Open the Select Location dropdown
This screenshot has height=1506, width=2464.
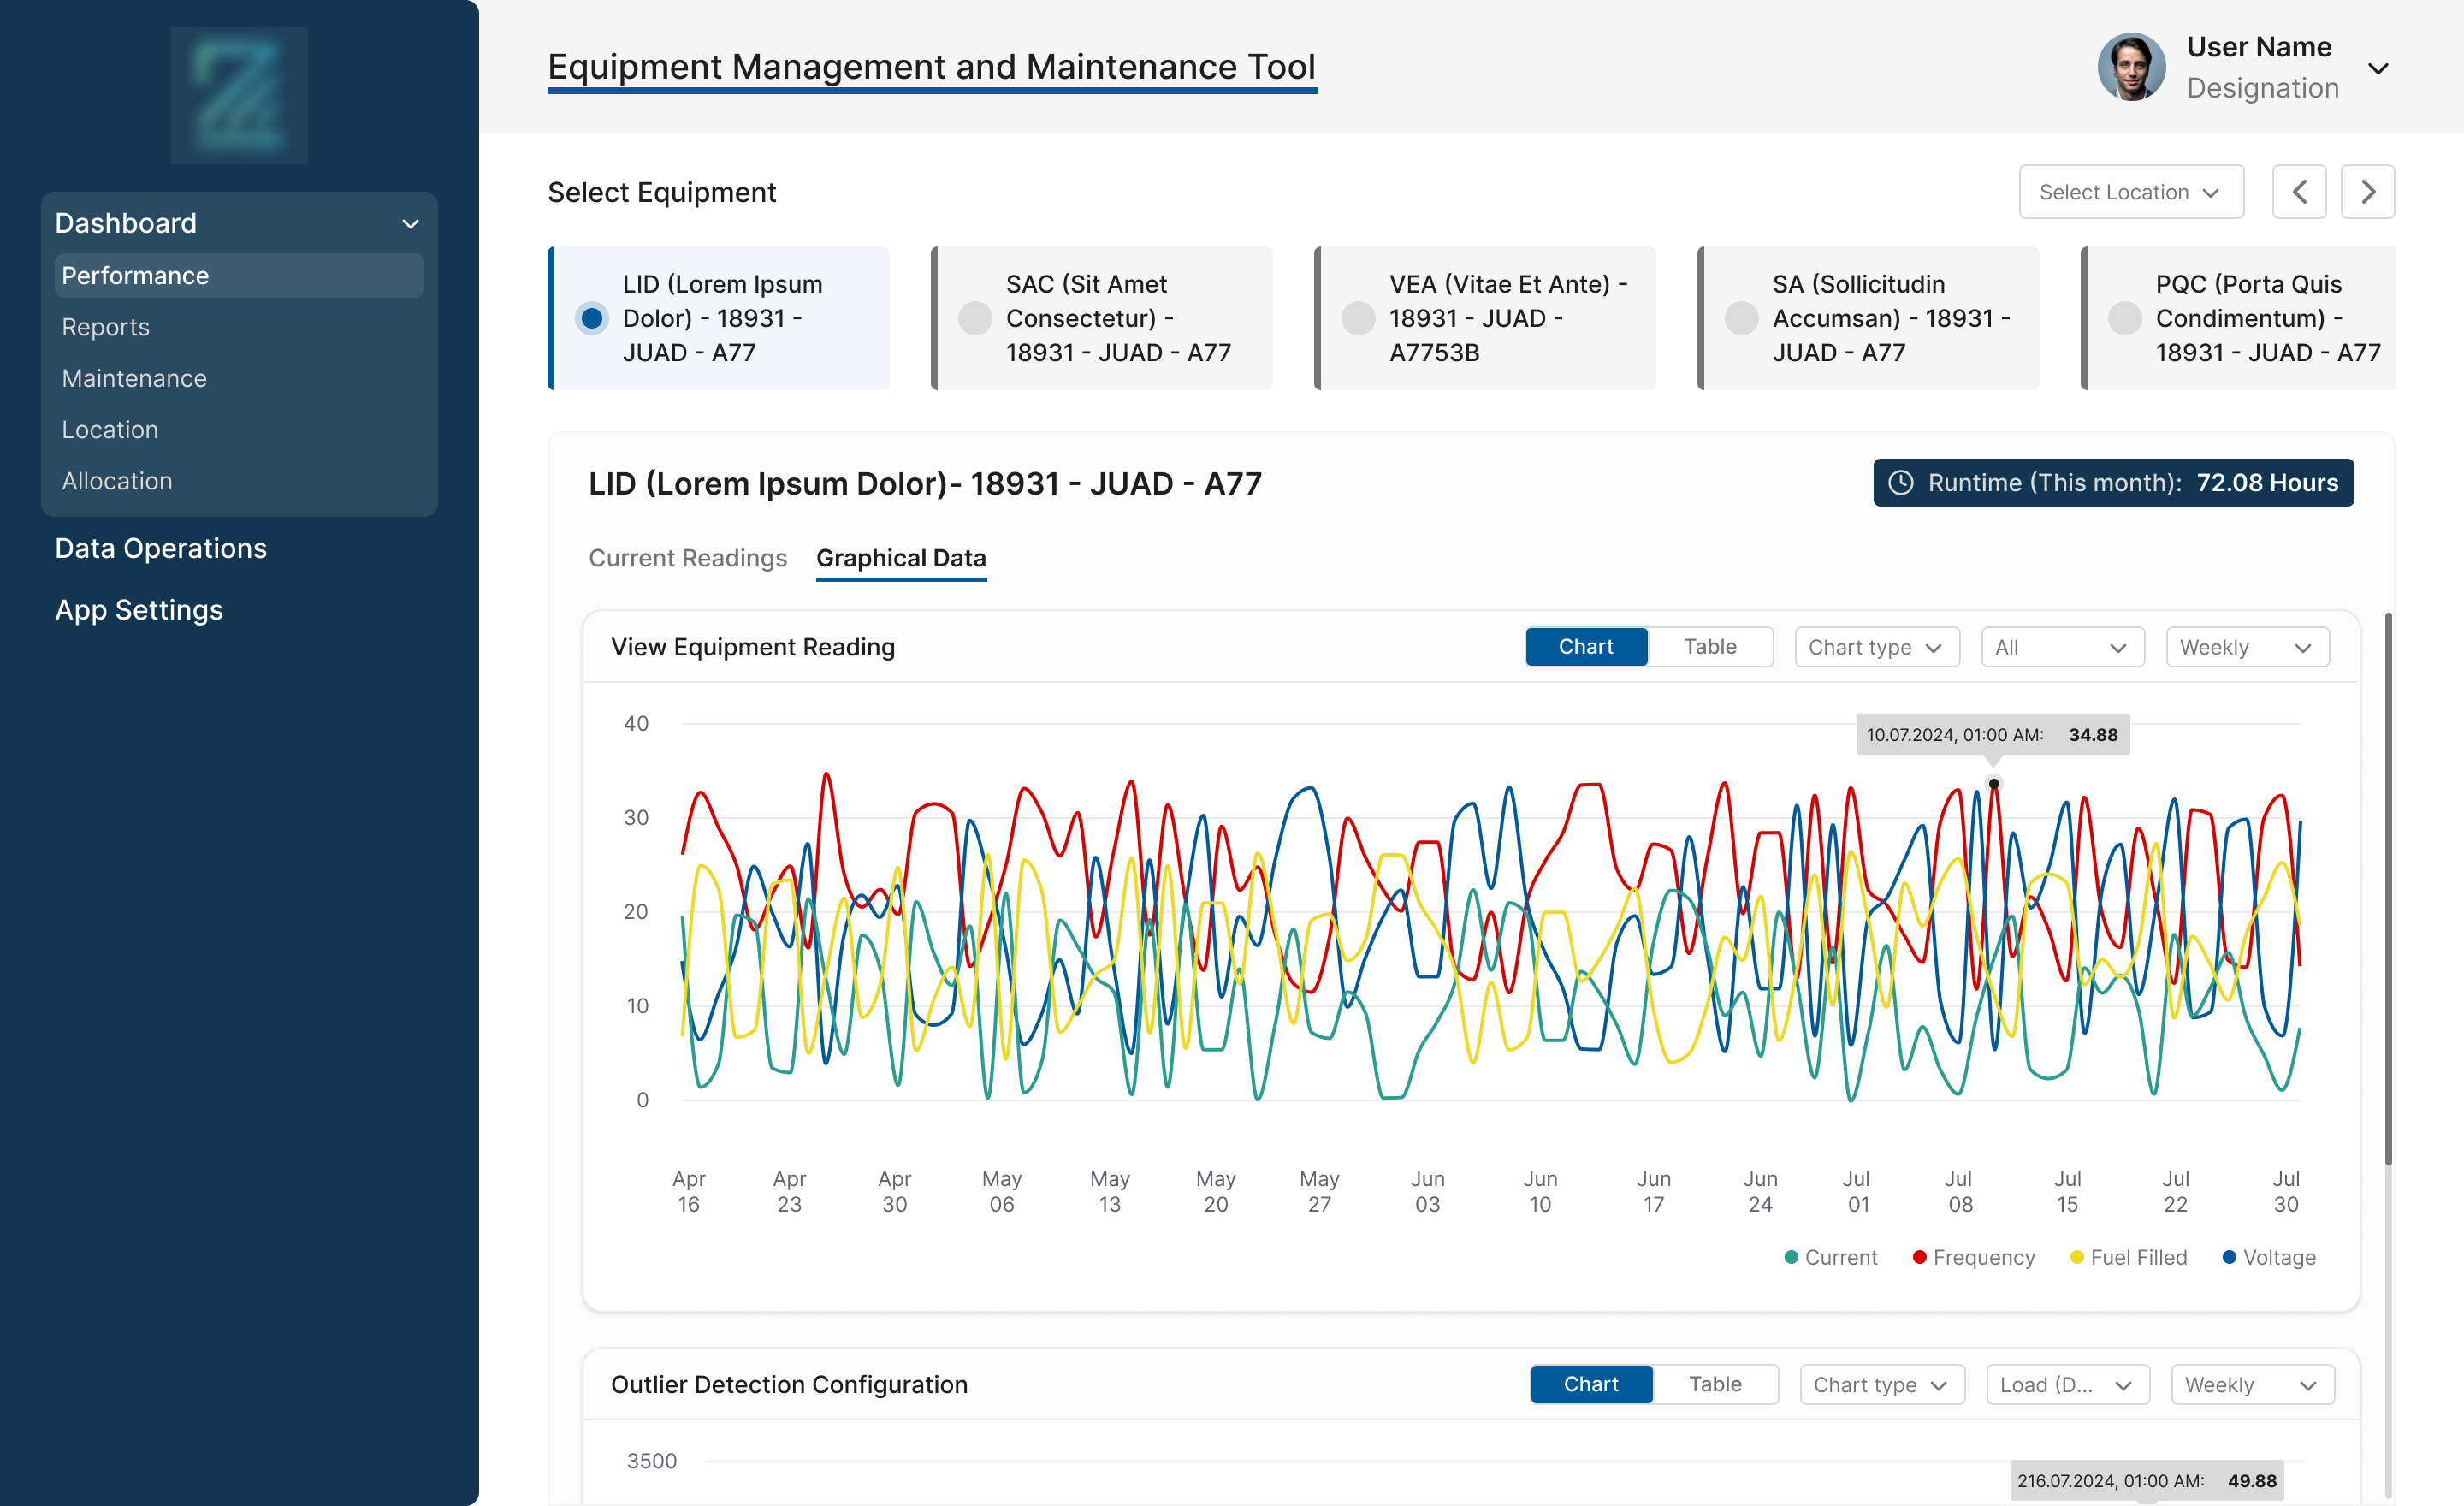tap(2130, 192)
